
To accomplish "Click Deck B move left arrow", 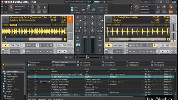I will (x=162, y=51).
